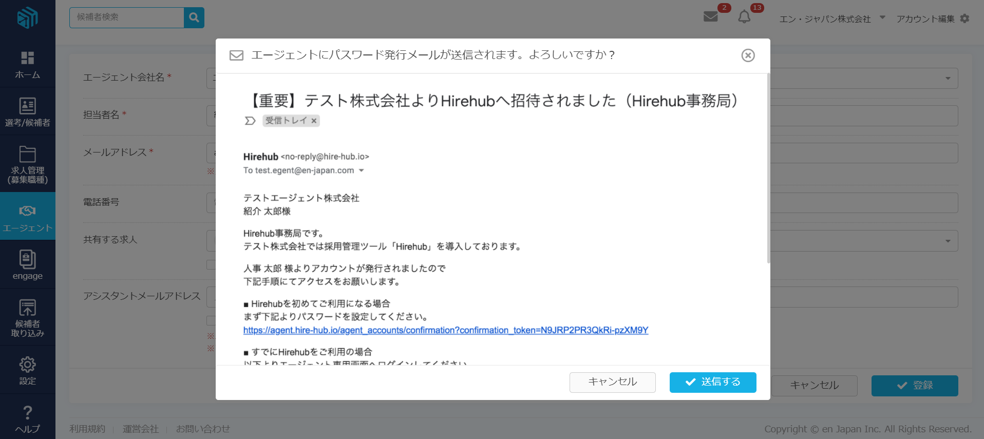Click the dialog's vertical scrollbar
This screenshot has width=984, height=439.
pos(768,169)
